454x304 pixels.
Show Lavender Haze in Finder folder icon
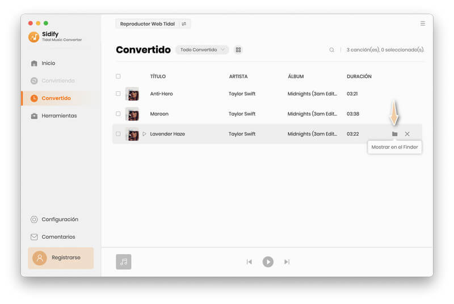394,134
